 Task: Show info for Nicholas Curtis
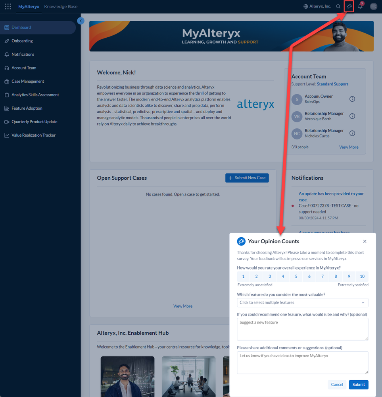coord(352,133)
